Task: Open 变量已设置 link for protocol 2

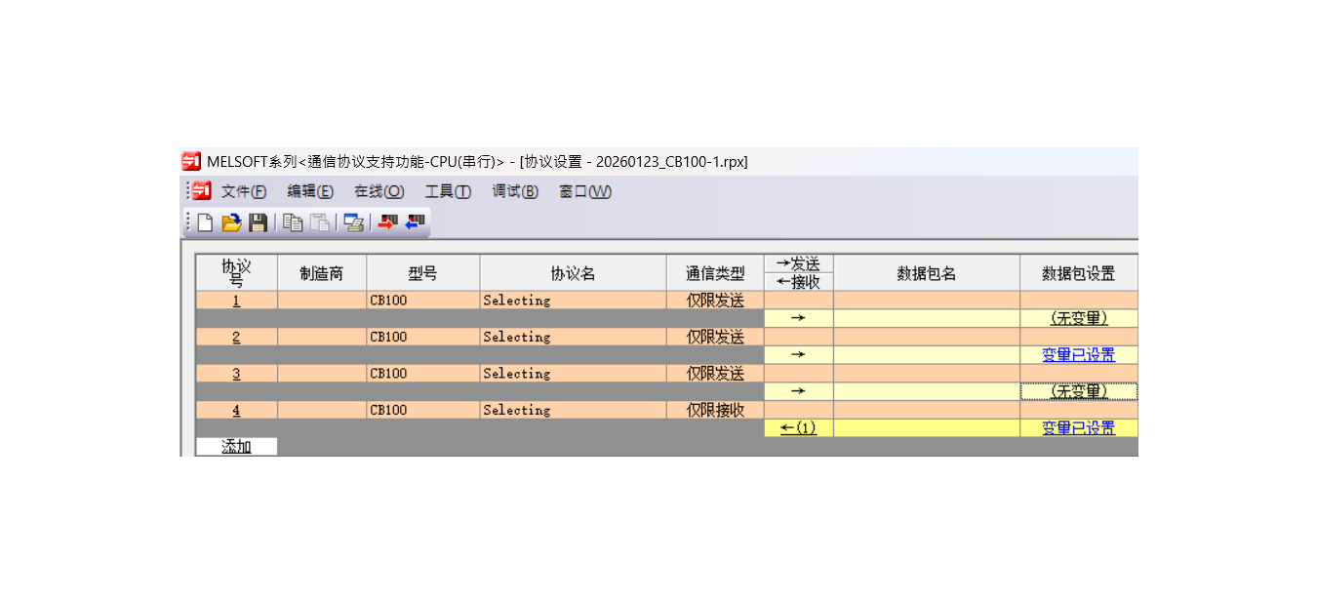Action: 1078,355
